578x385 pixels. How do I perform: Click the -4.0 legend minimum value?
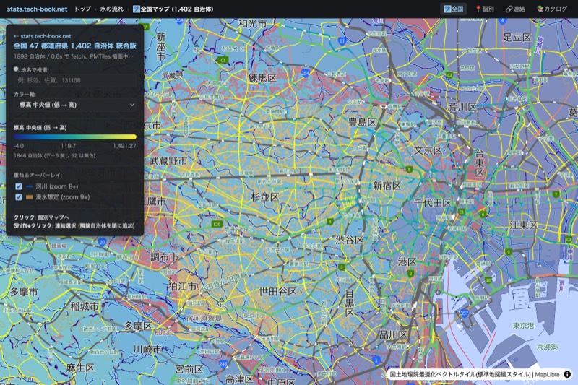tap(19, 146)
